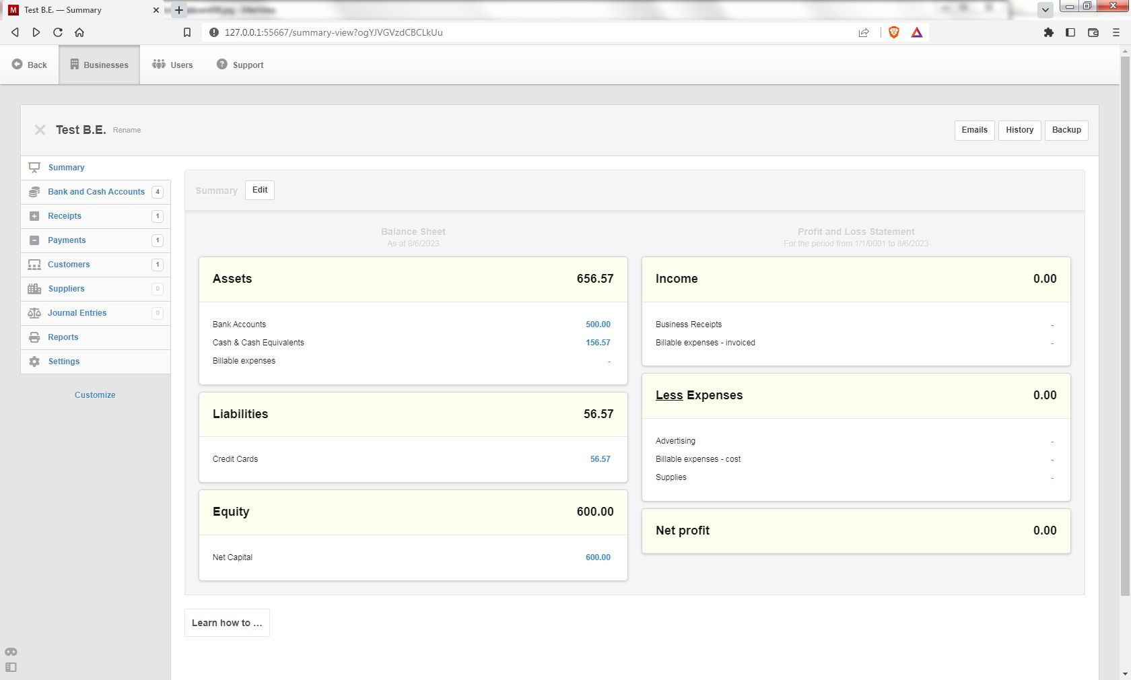Open the Users tab
This screenshot has width=1131, height=680.
coord(173,65)
